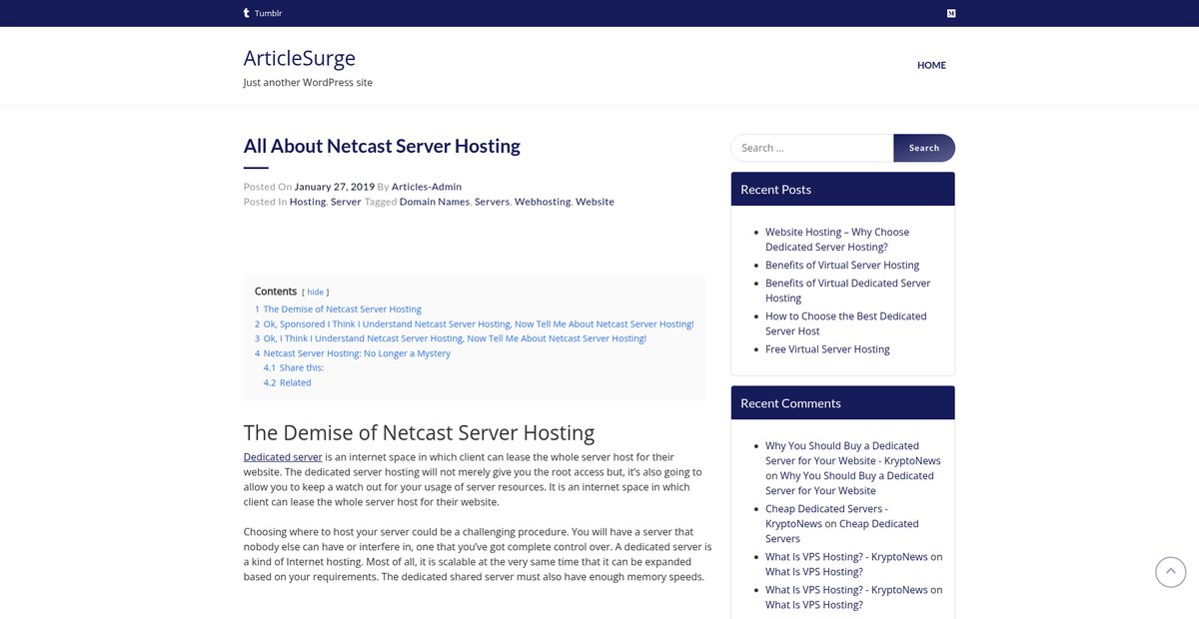Open the Webhosting tag
Viewport: 1199px width, 619px height.
[543, 202]
